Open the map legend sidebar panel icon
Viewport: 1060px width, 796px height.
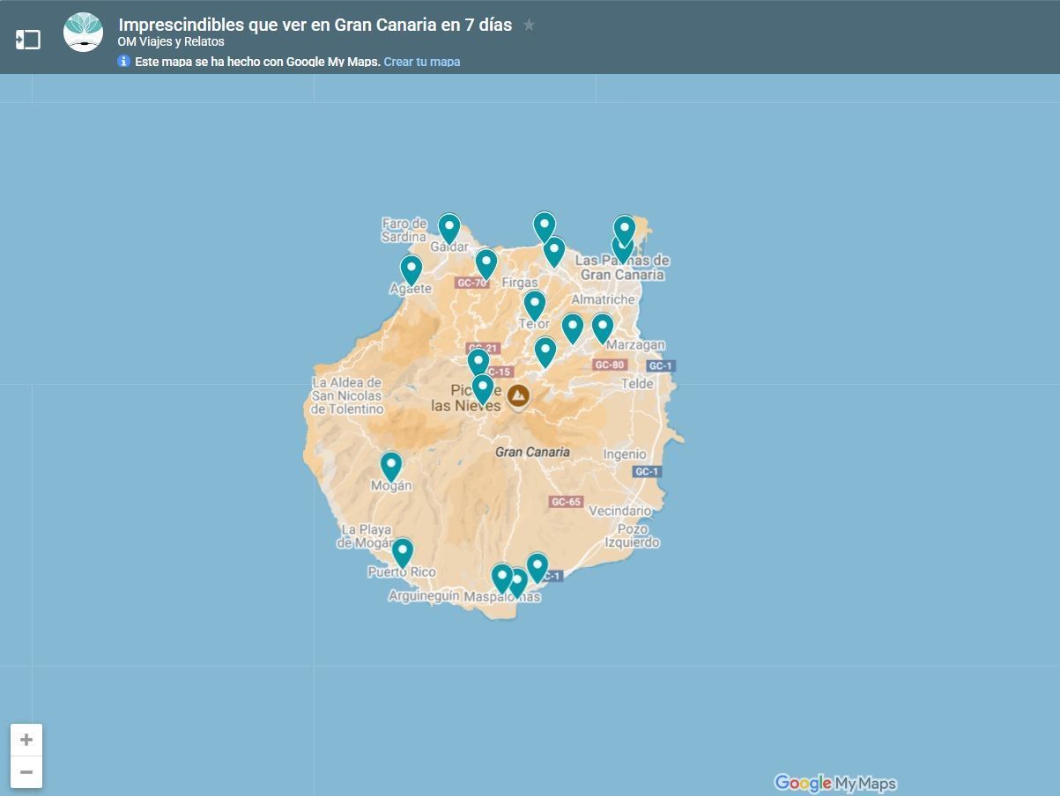[x=28, y=40]
